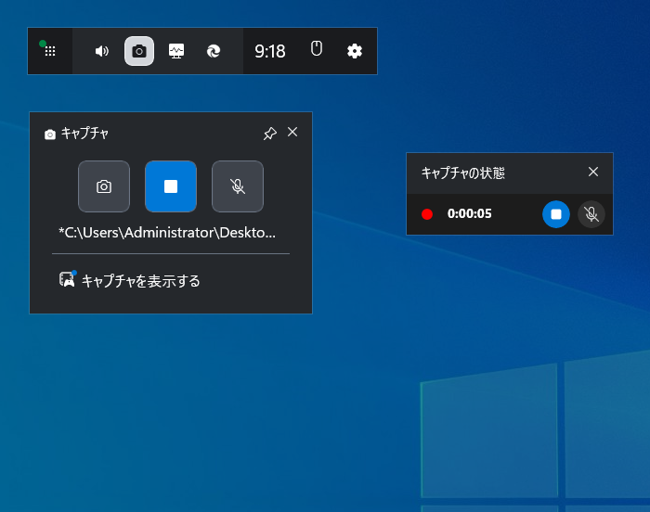Open the Audio widget speaker icon
Screen dimensions: 650x512
click(x=101, y=51)
